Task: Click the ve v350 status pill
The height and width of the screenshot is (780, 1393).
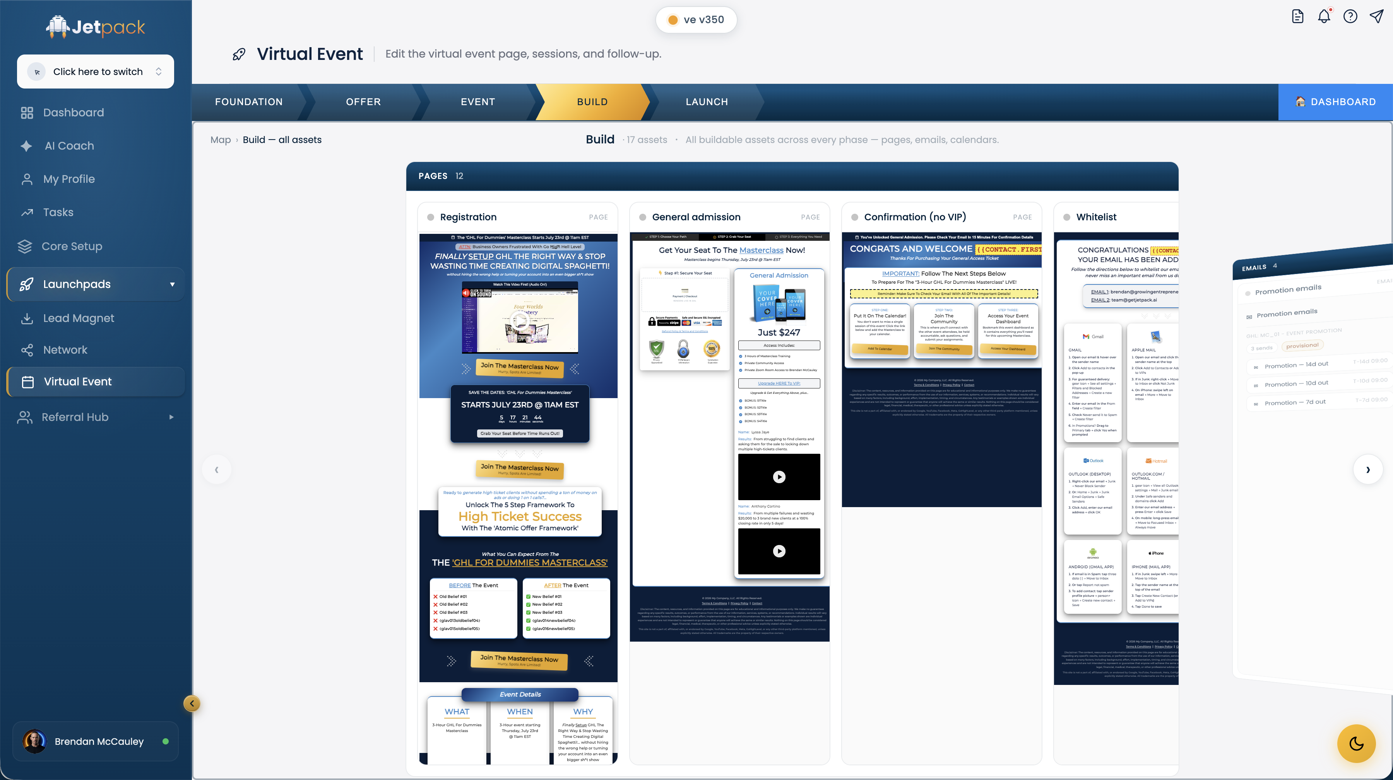Action: [696, 20]
